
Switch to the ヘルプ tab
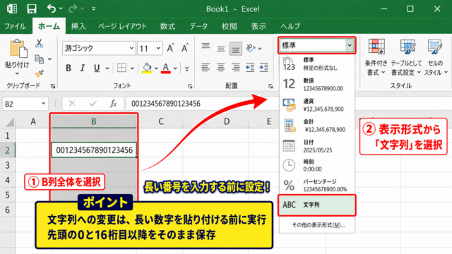tap(290, 27)
